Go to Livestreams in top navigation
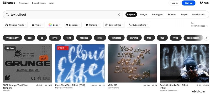The width and height of the screenshot is (210, 94). coord(39,3)
